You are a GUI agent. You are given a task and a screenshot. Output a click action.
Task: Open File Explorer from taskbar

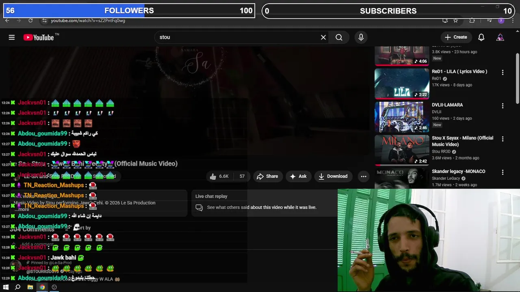(30, 287)
